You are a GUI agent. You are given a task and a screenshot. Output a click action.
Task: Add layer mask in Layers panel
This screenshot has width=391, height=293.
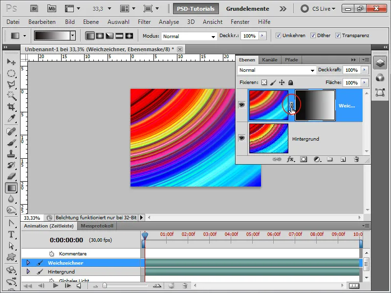[304, 159]
